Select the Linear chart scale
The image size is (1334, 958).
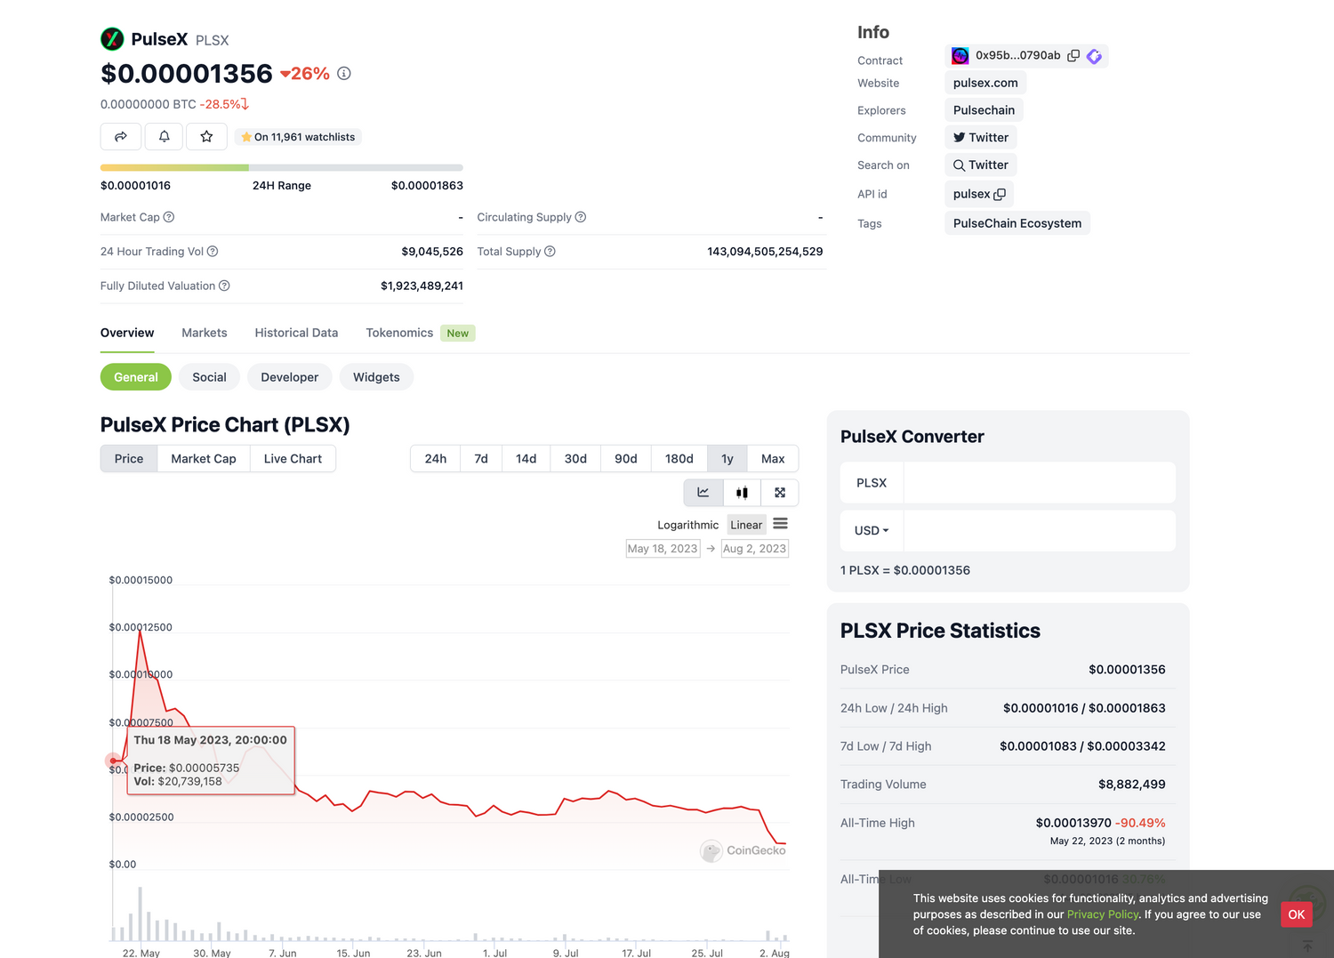(746, 525)
